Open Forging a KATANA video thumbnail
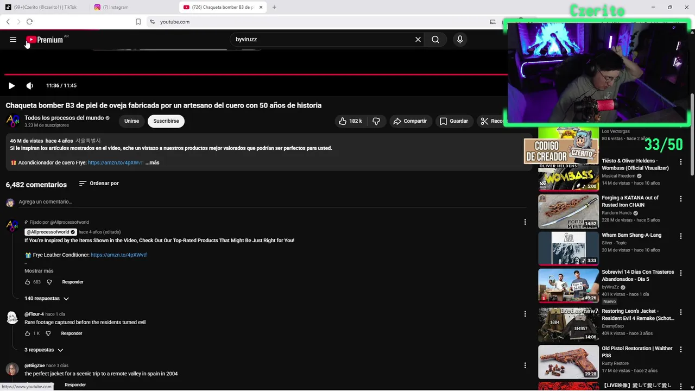Screen dimensions: 695x391 pyautogui.click(x=568, y=212)
